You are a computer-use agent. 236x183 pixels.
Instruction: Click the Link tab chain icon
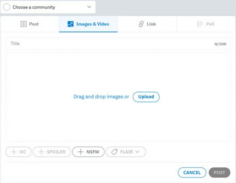click(141, 24)
